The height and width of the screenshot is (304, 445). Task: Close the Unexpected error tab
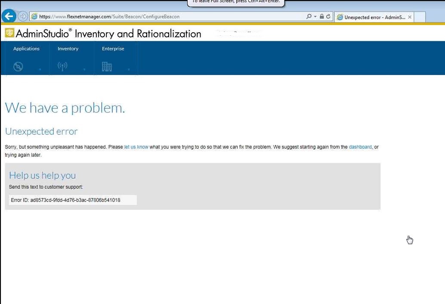(410, 17)
